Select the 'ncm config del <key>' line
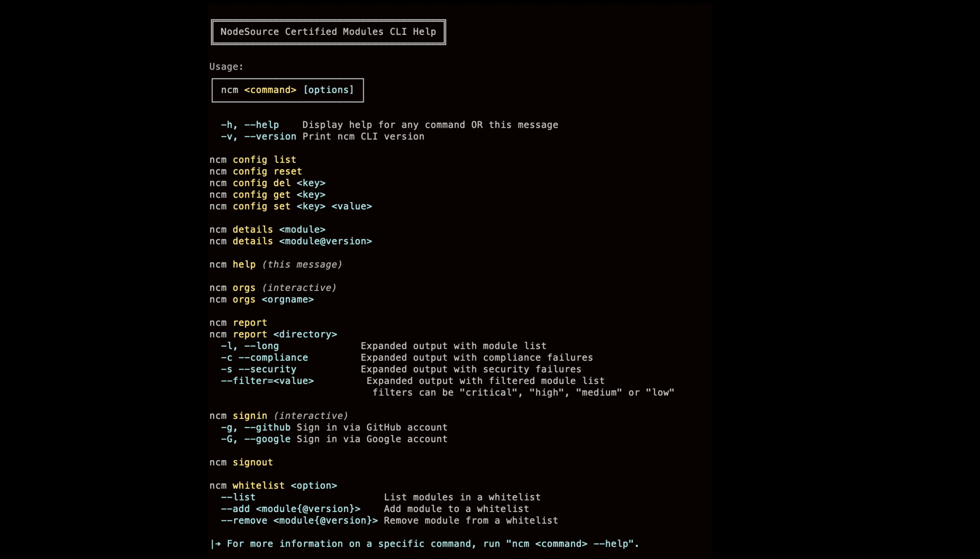980x559 pixels. [267, 183]
